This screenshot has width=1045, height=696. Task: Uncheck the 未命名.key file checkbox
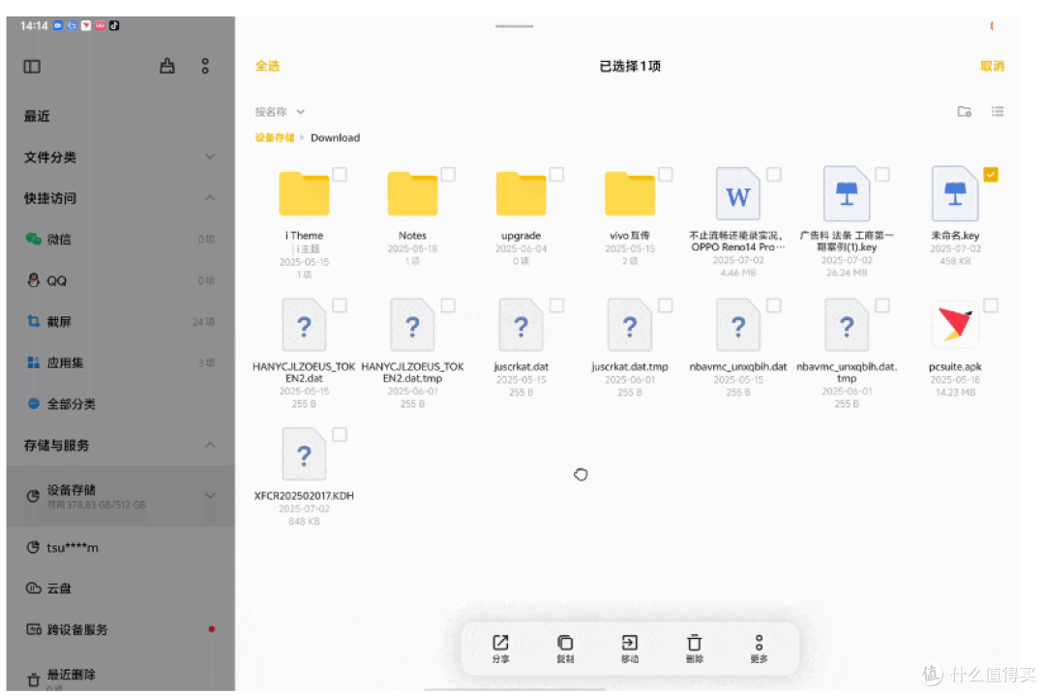point(991,175)
